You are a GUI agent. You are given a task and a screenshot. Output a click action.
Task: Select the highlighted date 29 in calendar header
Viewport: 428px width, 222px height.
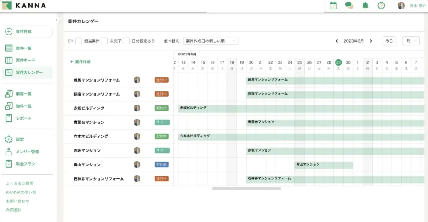(x=339, y=62)
